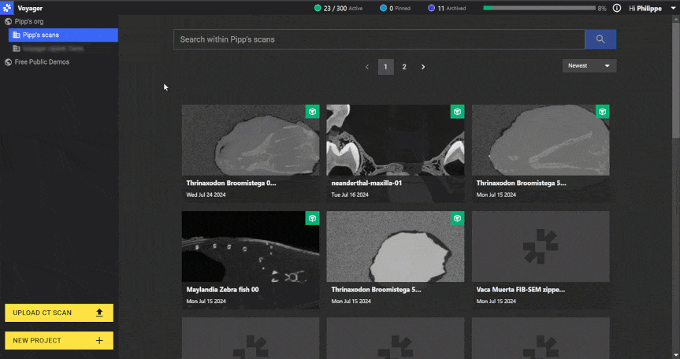Open the Newest sort dropdown
Screen dimensions: 680x359
589,66
